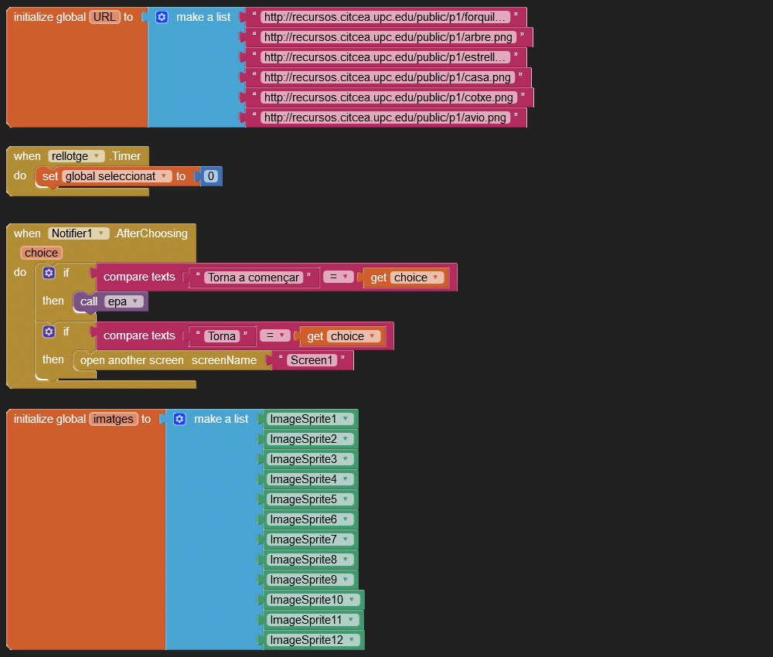Screen dimensions: 773x657
Task: Click the imatges global variable name field
Action: point(114,419)
